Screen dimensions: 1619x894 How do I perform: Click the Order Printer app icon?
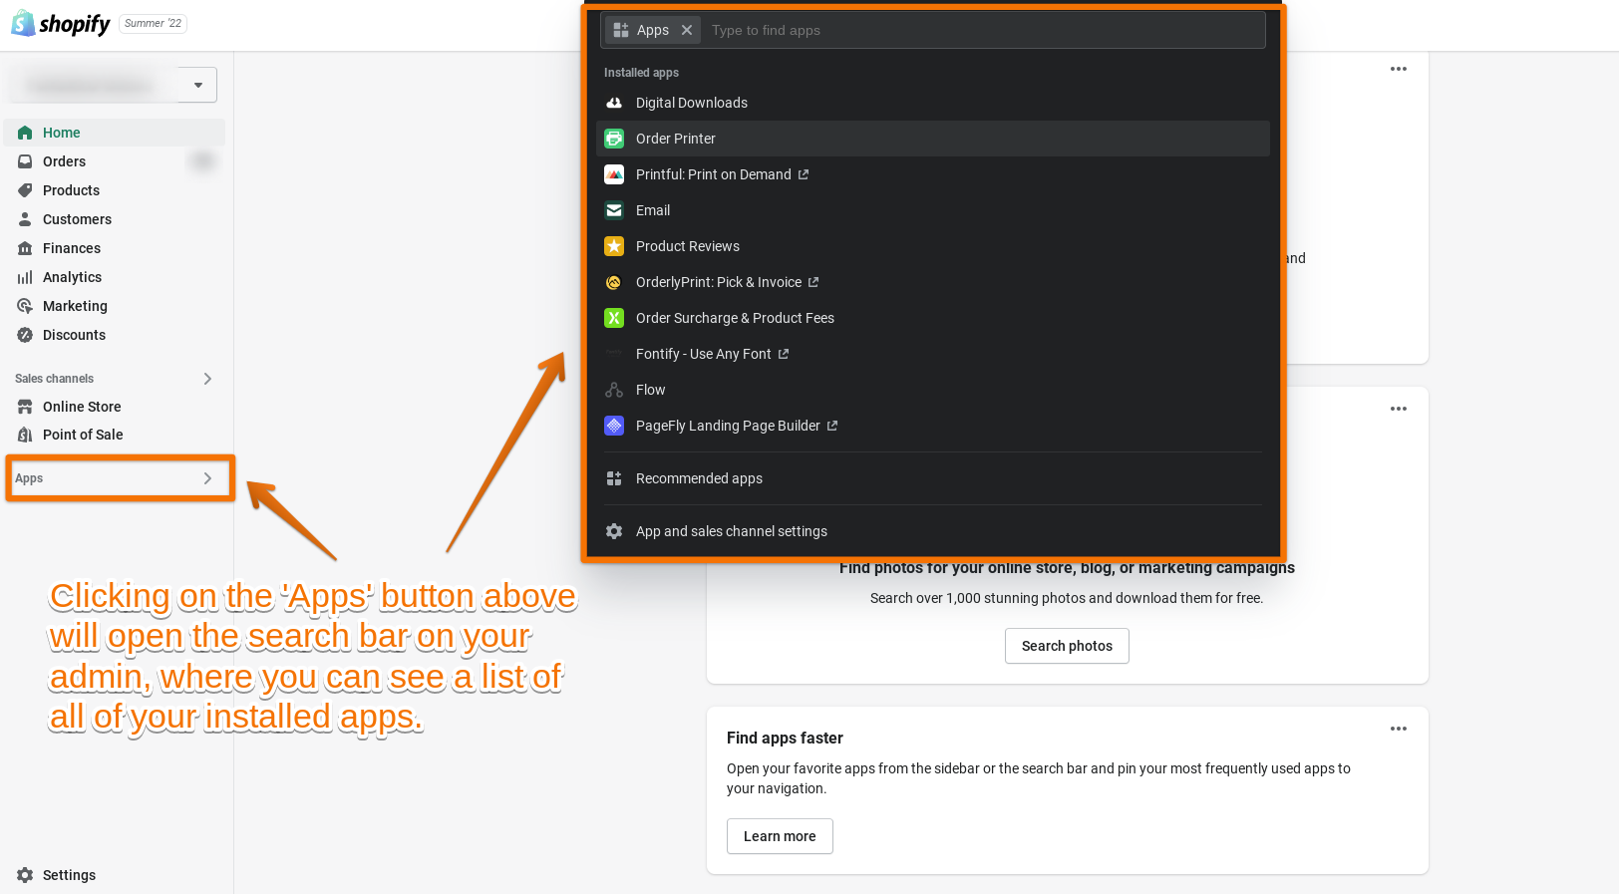point(614,139)
